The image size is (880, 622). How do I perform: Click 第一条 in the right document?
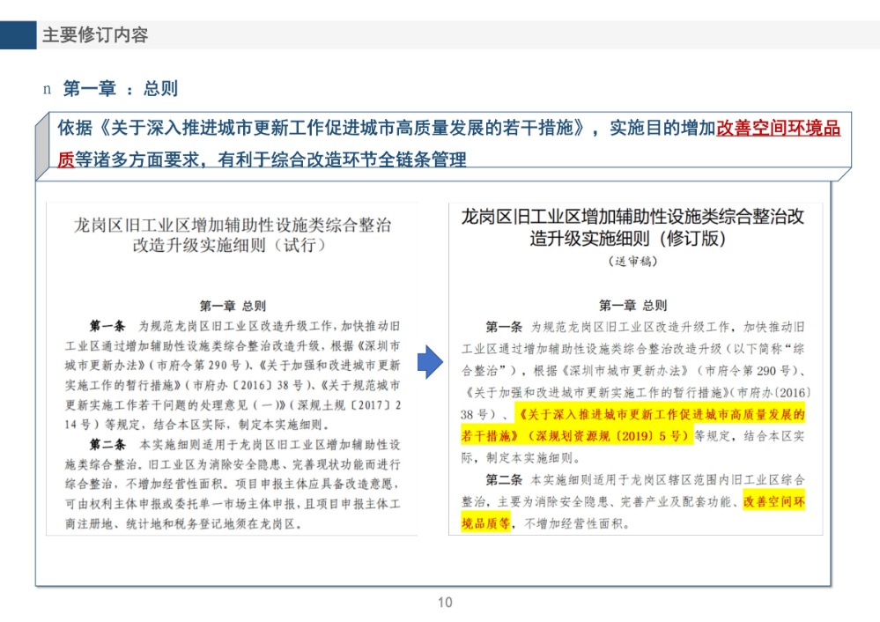click(x=503, y=327)
